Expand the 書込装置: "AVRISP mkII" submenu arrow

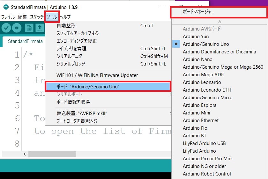point(170,113)
